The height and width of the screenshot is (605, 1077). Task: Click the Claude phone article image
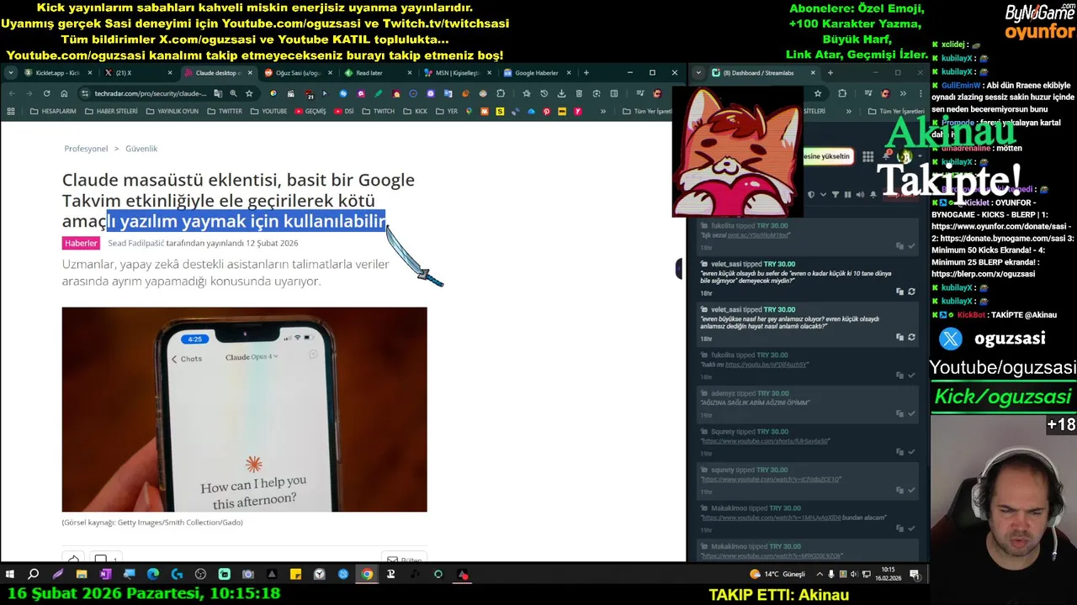point(244,409)
